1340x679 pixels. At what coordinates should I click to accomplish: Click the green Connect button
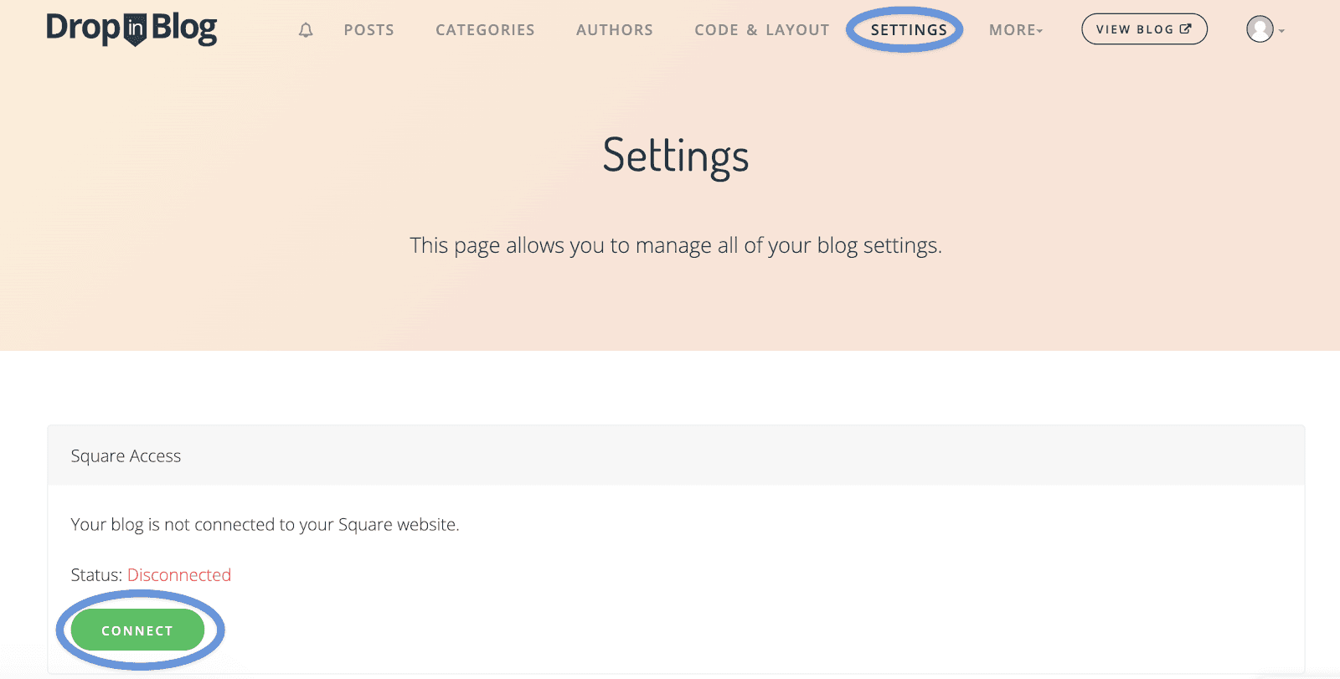pyautogui.click(x=137, y=630)
